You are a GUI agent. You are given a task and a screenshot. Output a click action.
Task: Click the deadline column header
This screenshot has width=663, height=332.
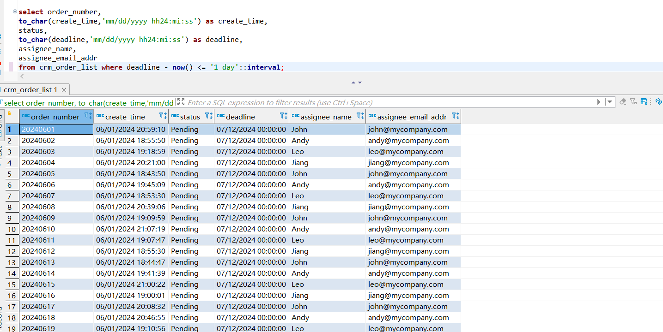240,117
